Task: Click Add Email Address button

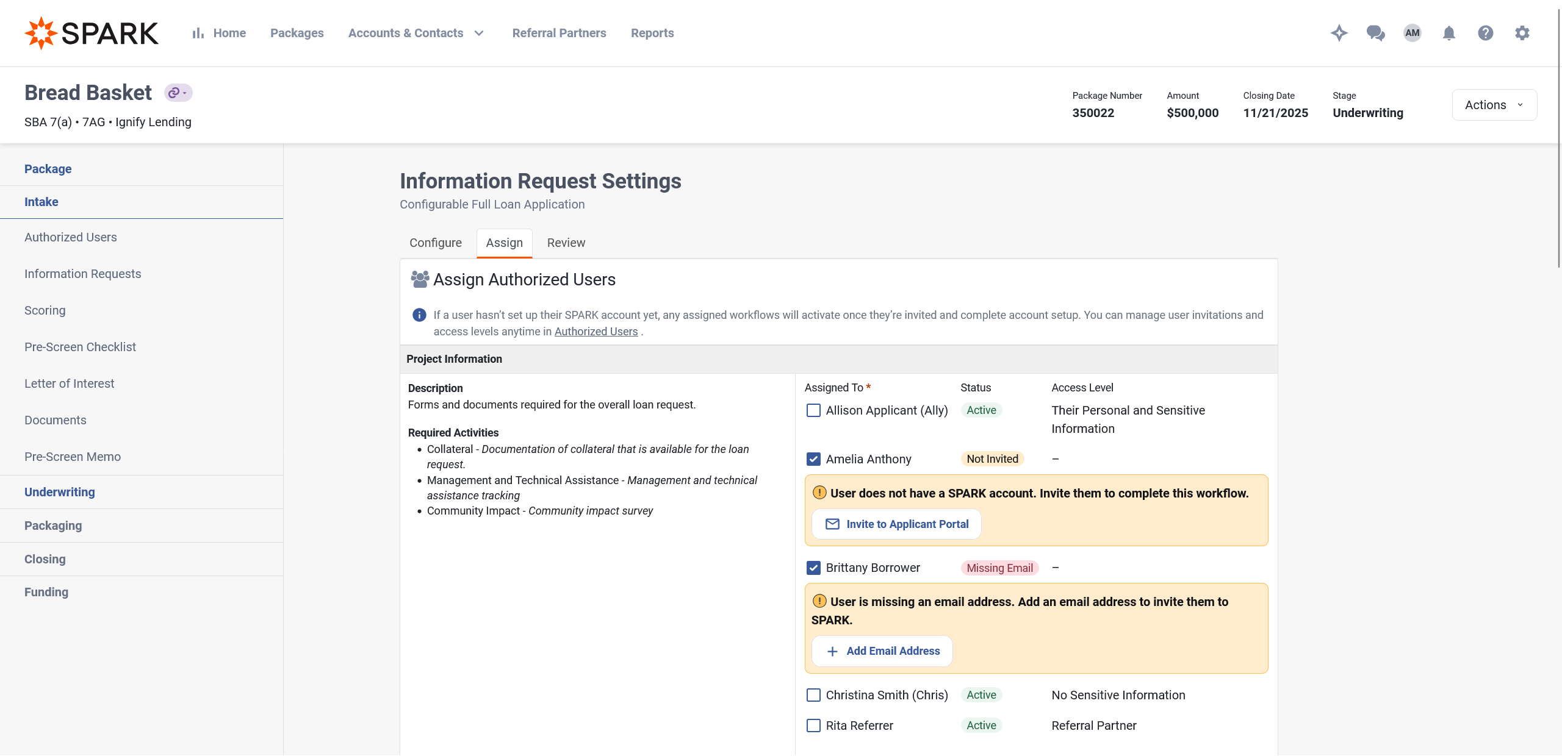Action: point(882,651)
